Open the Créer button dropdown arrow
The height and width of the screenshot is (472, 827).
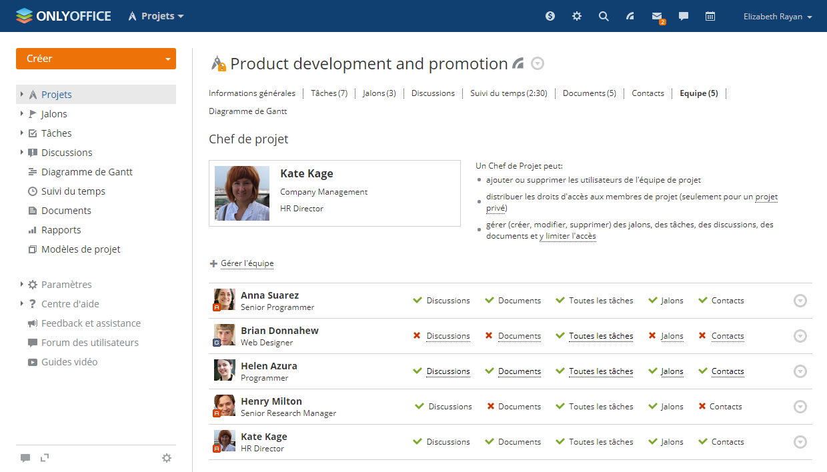point(167,59)
